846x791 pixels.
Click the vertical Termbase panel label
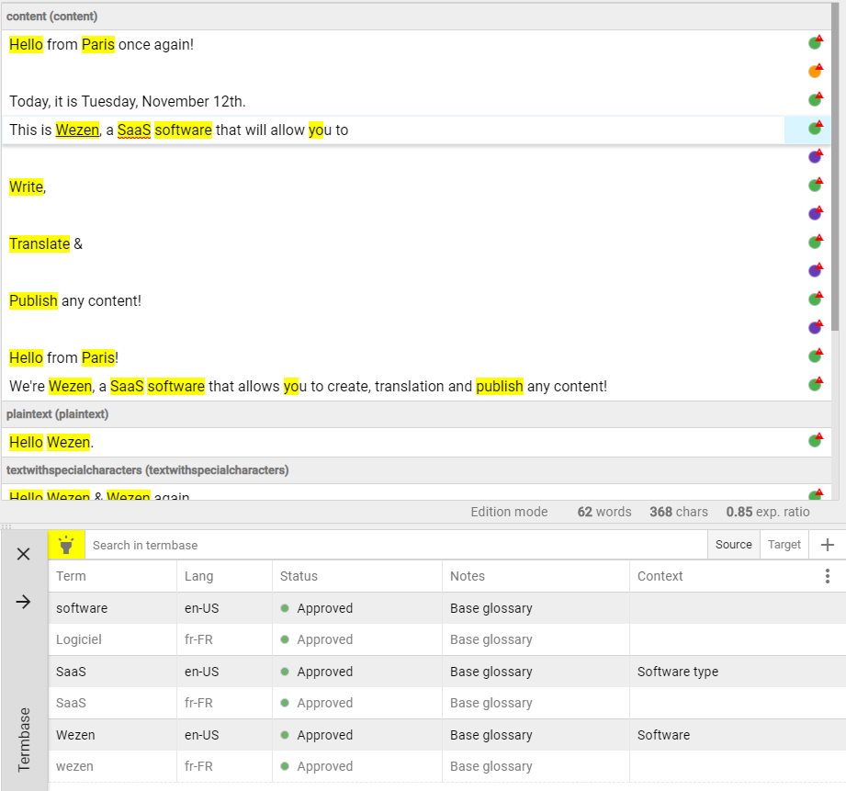pyautogui.click(x=24, y=740)
